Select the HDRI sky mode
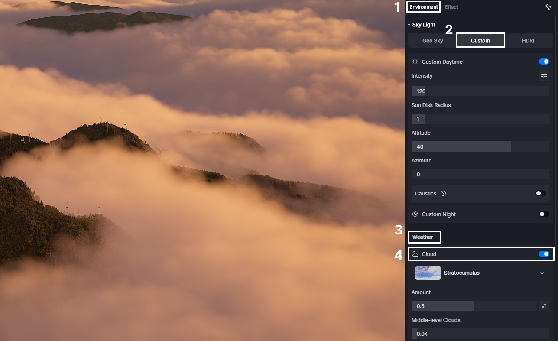The width and height of the screenshot is (558, 341). click(x=528, y=40)
